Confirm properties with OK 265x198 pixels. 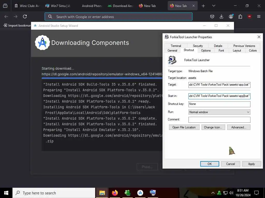coord(210,164)
